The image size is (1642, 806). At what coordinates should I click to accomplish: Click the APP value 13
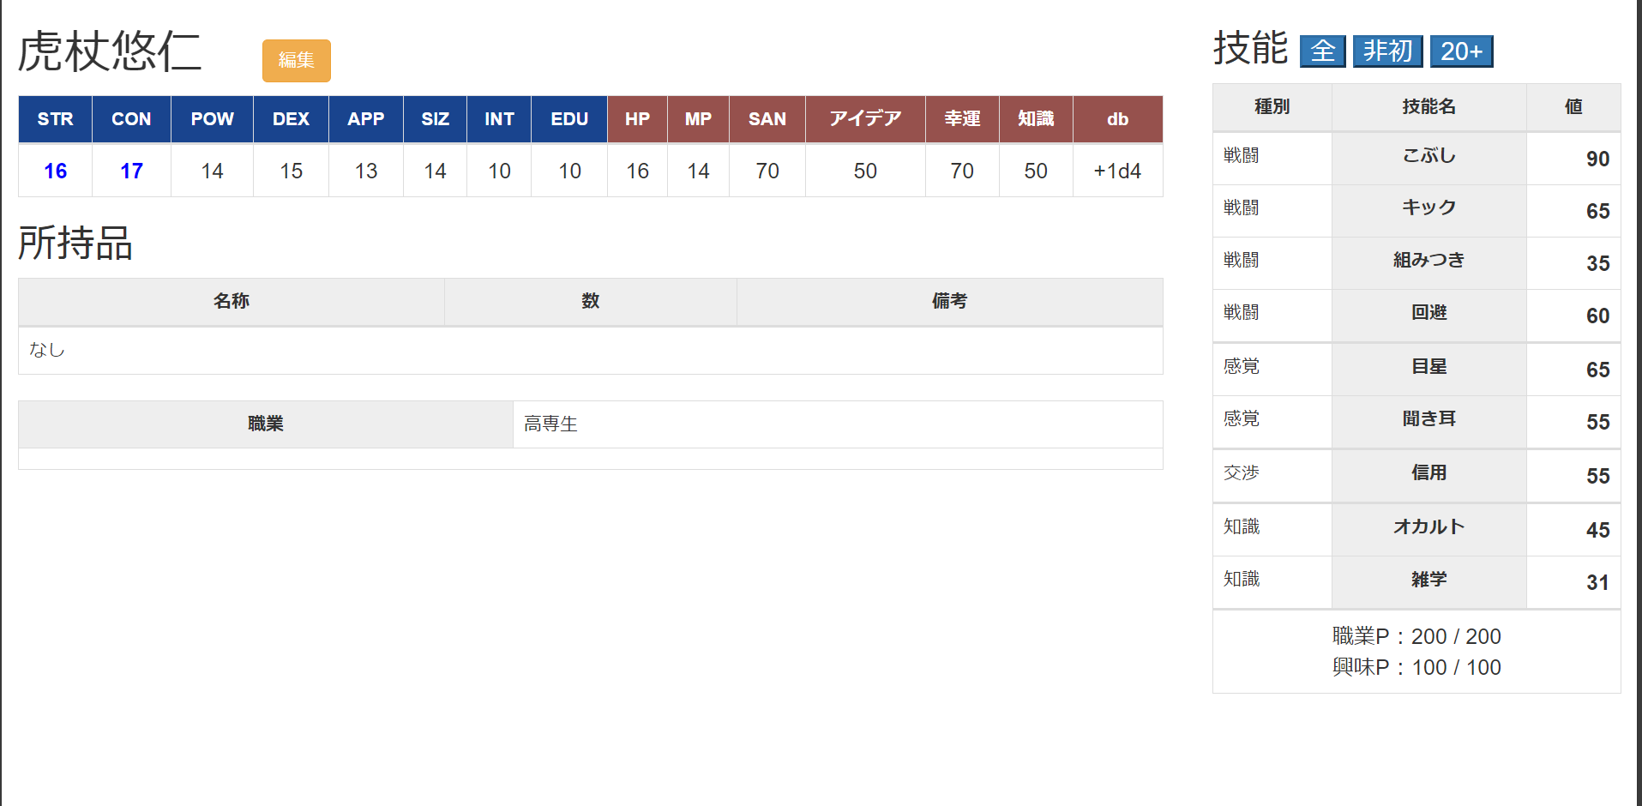pos(365,171)
